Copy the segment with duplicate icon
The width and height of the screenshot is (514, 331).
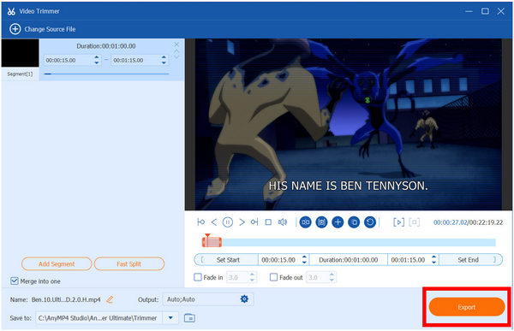pyautogui.click(x=354, y=222)
